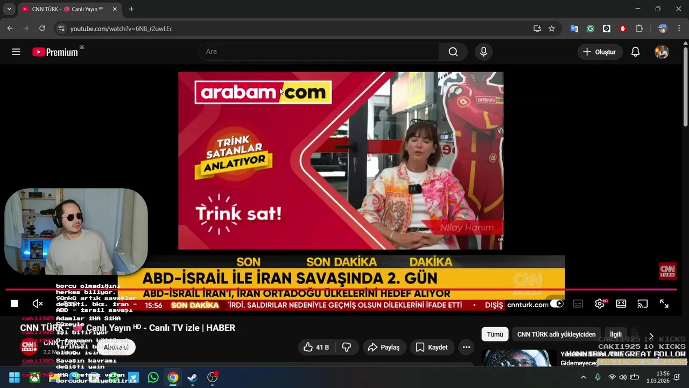Open Chrome three-dot menu
Image resolution: width=689 pixels, height=388 pixels.
point(679,29)
